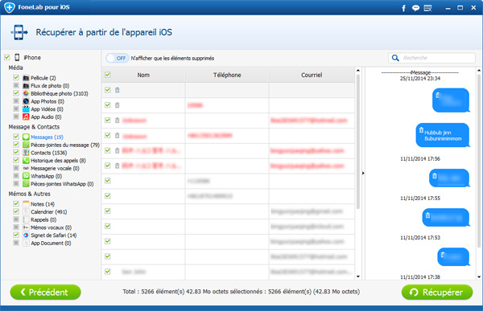483x311 pixels.
Task: Click the Notes icon
Action: coord(26,204)
